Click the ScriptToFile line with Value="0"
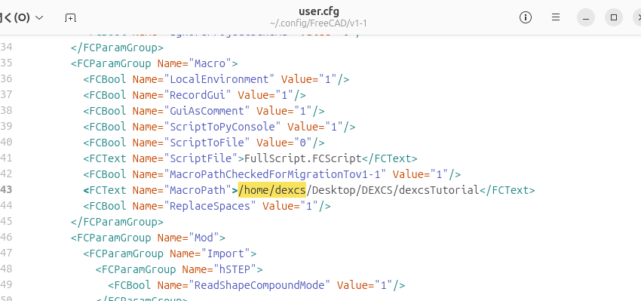Image resolution: width=641 pixels, height=301 pixels. [204, 143]
